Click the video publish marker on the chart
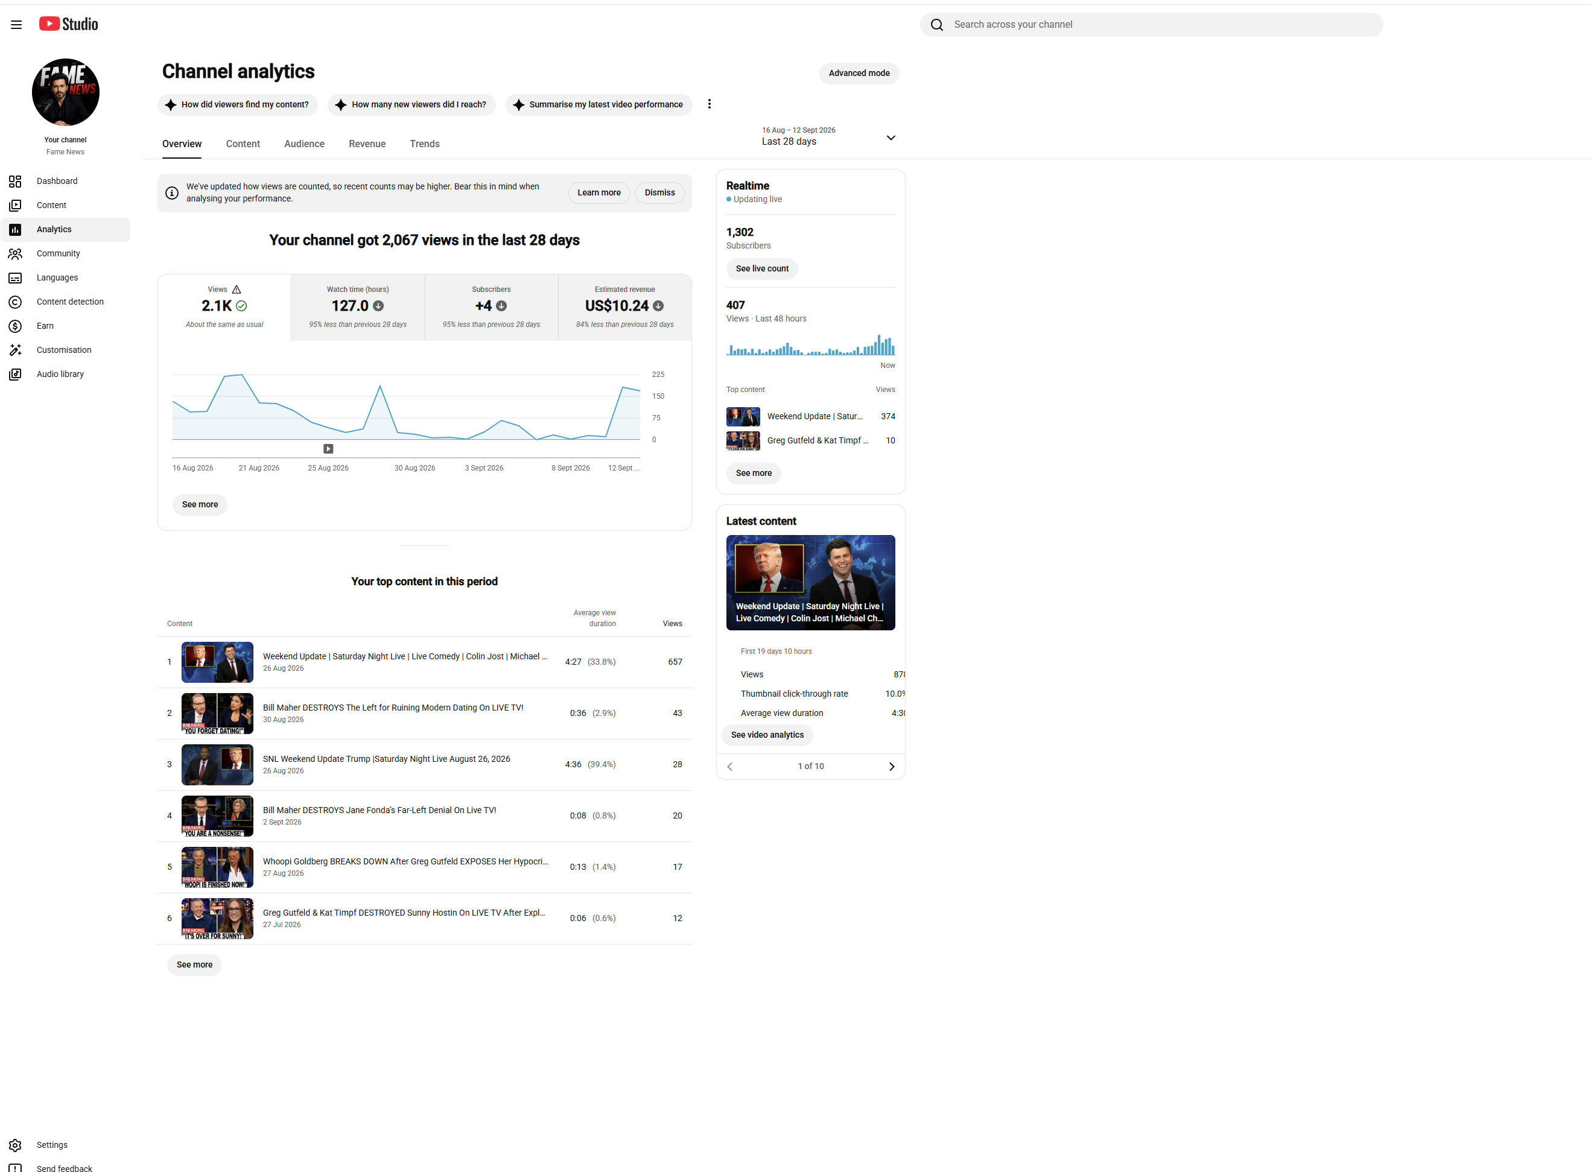Image resolution: width=1591 pixels, height=1172 pixels. tap(329, 448)
